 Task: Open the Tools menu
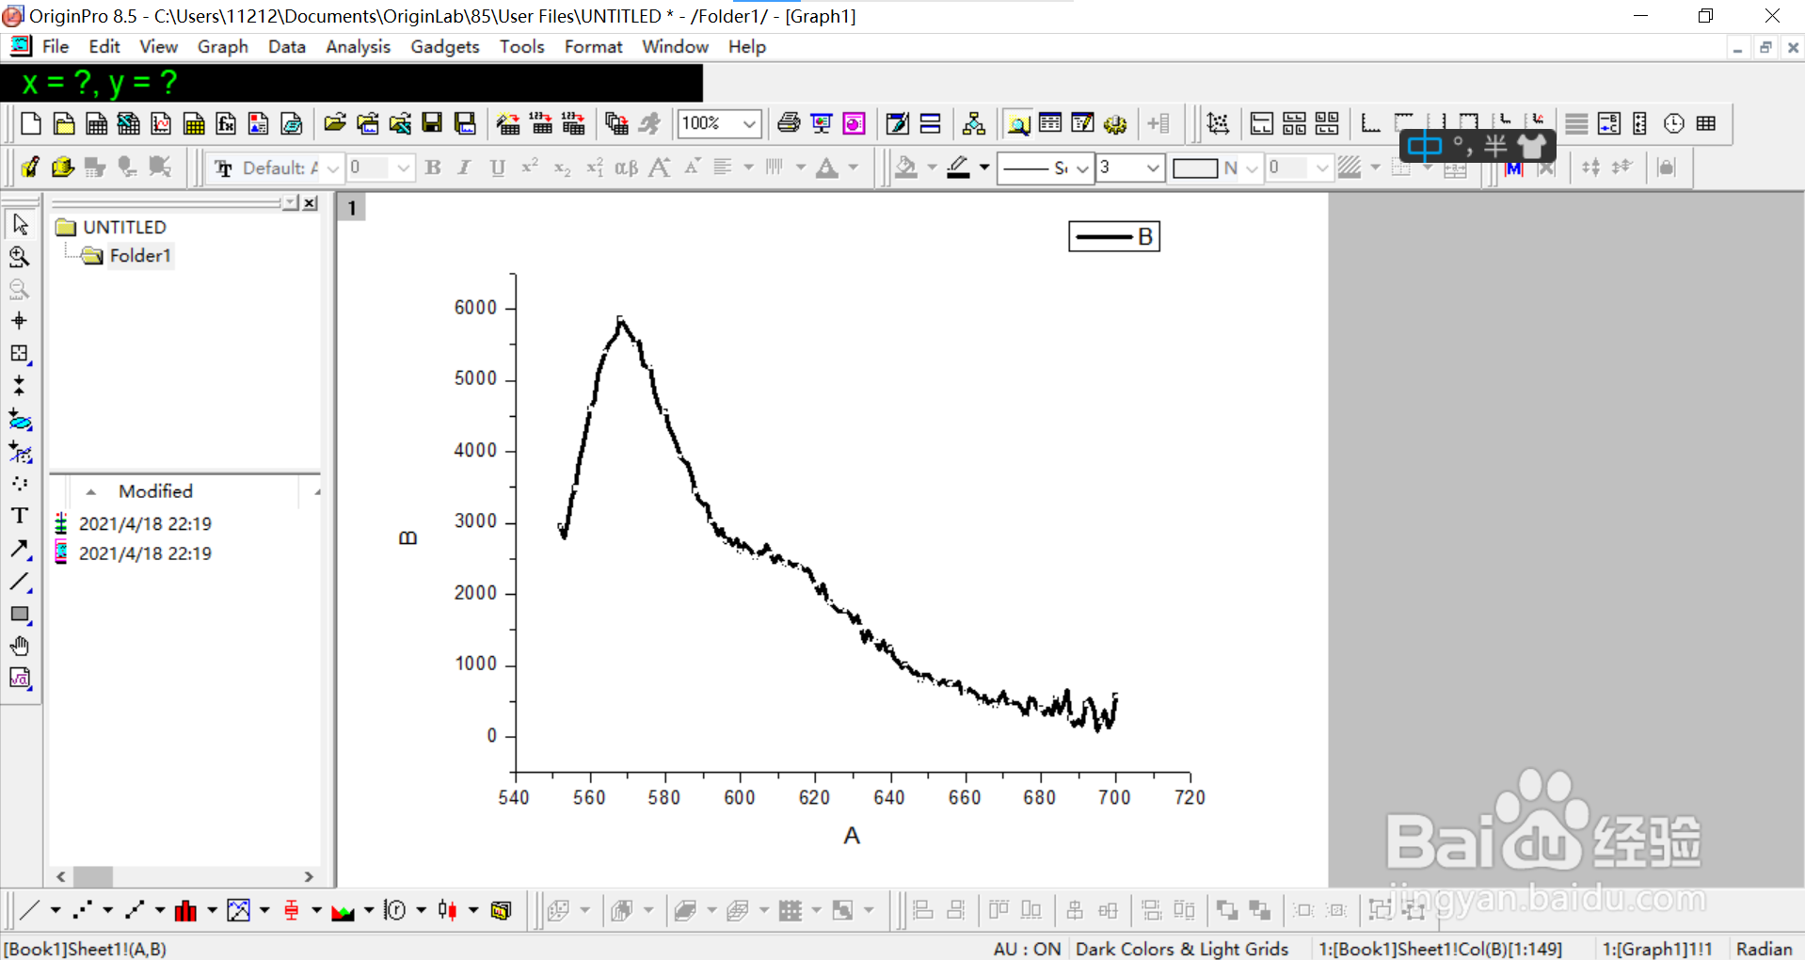coord(522,47)
